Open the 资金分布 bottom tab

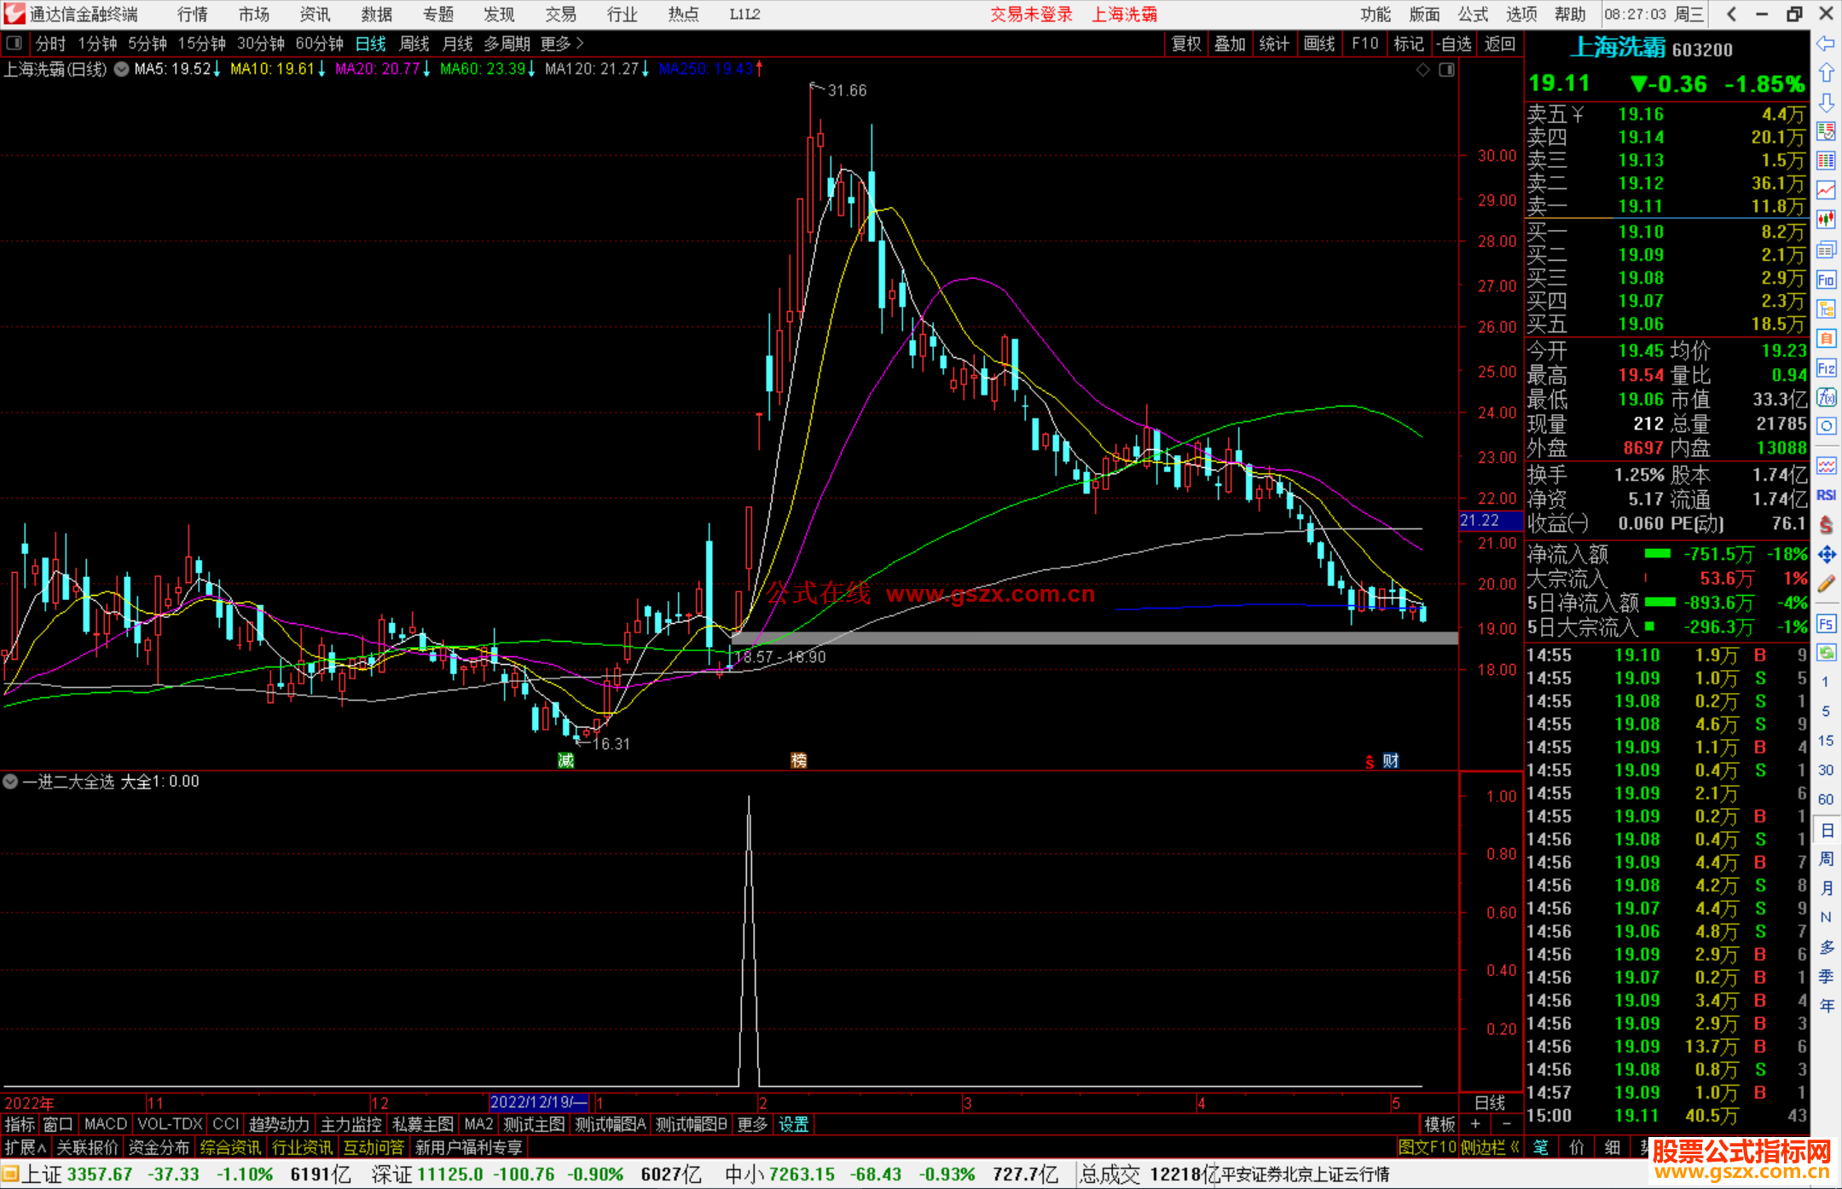tap(159, 1147)
